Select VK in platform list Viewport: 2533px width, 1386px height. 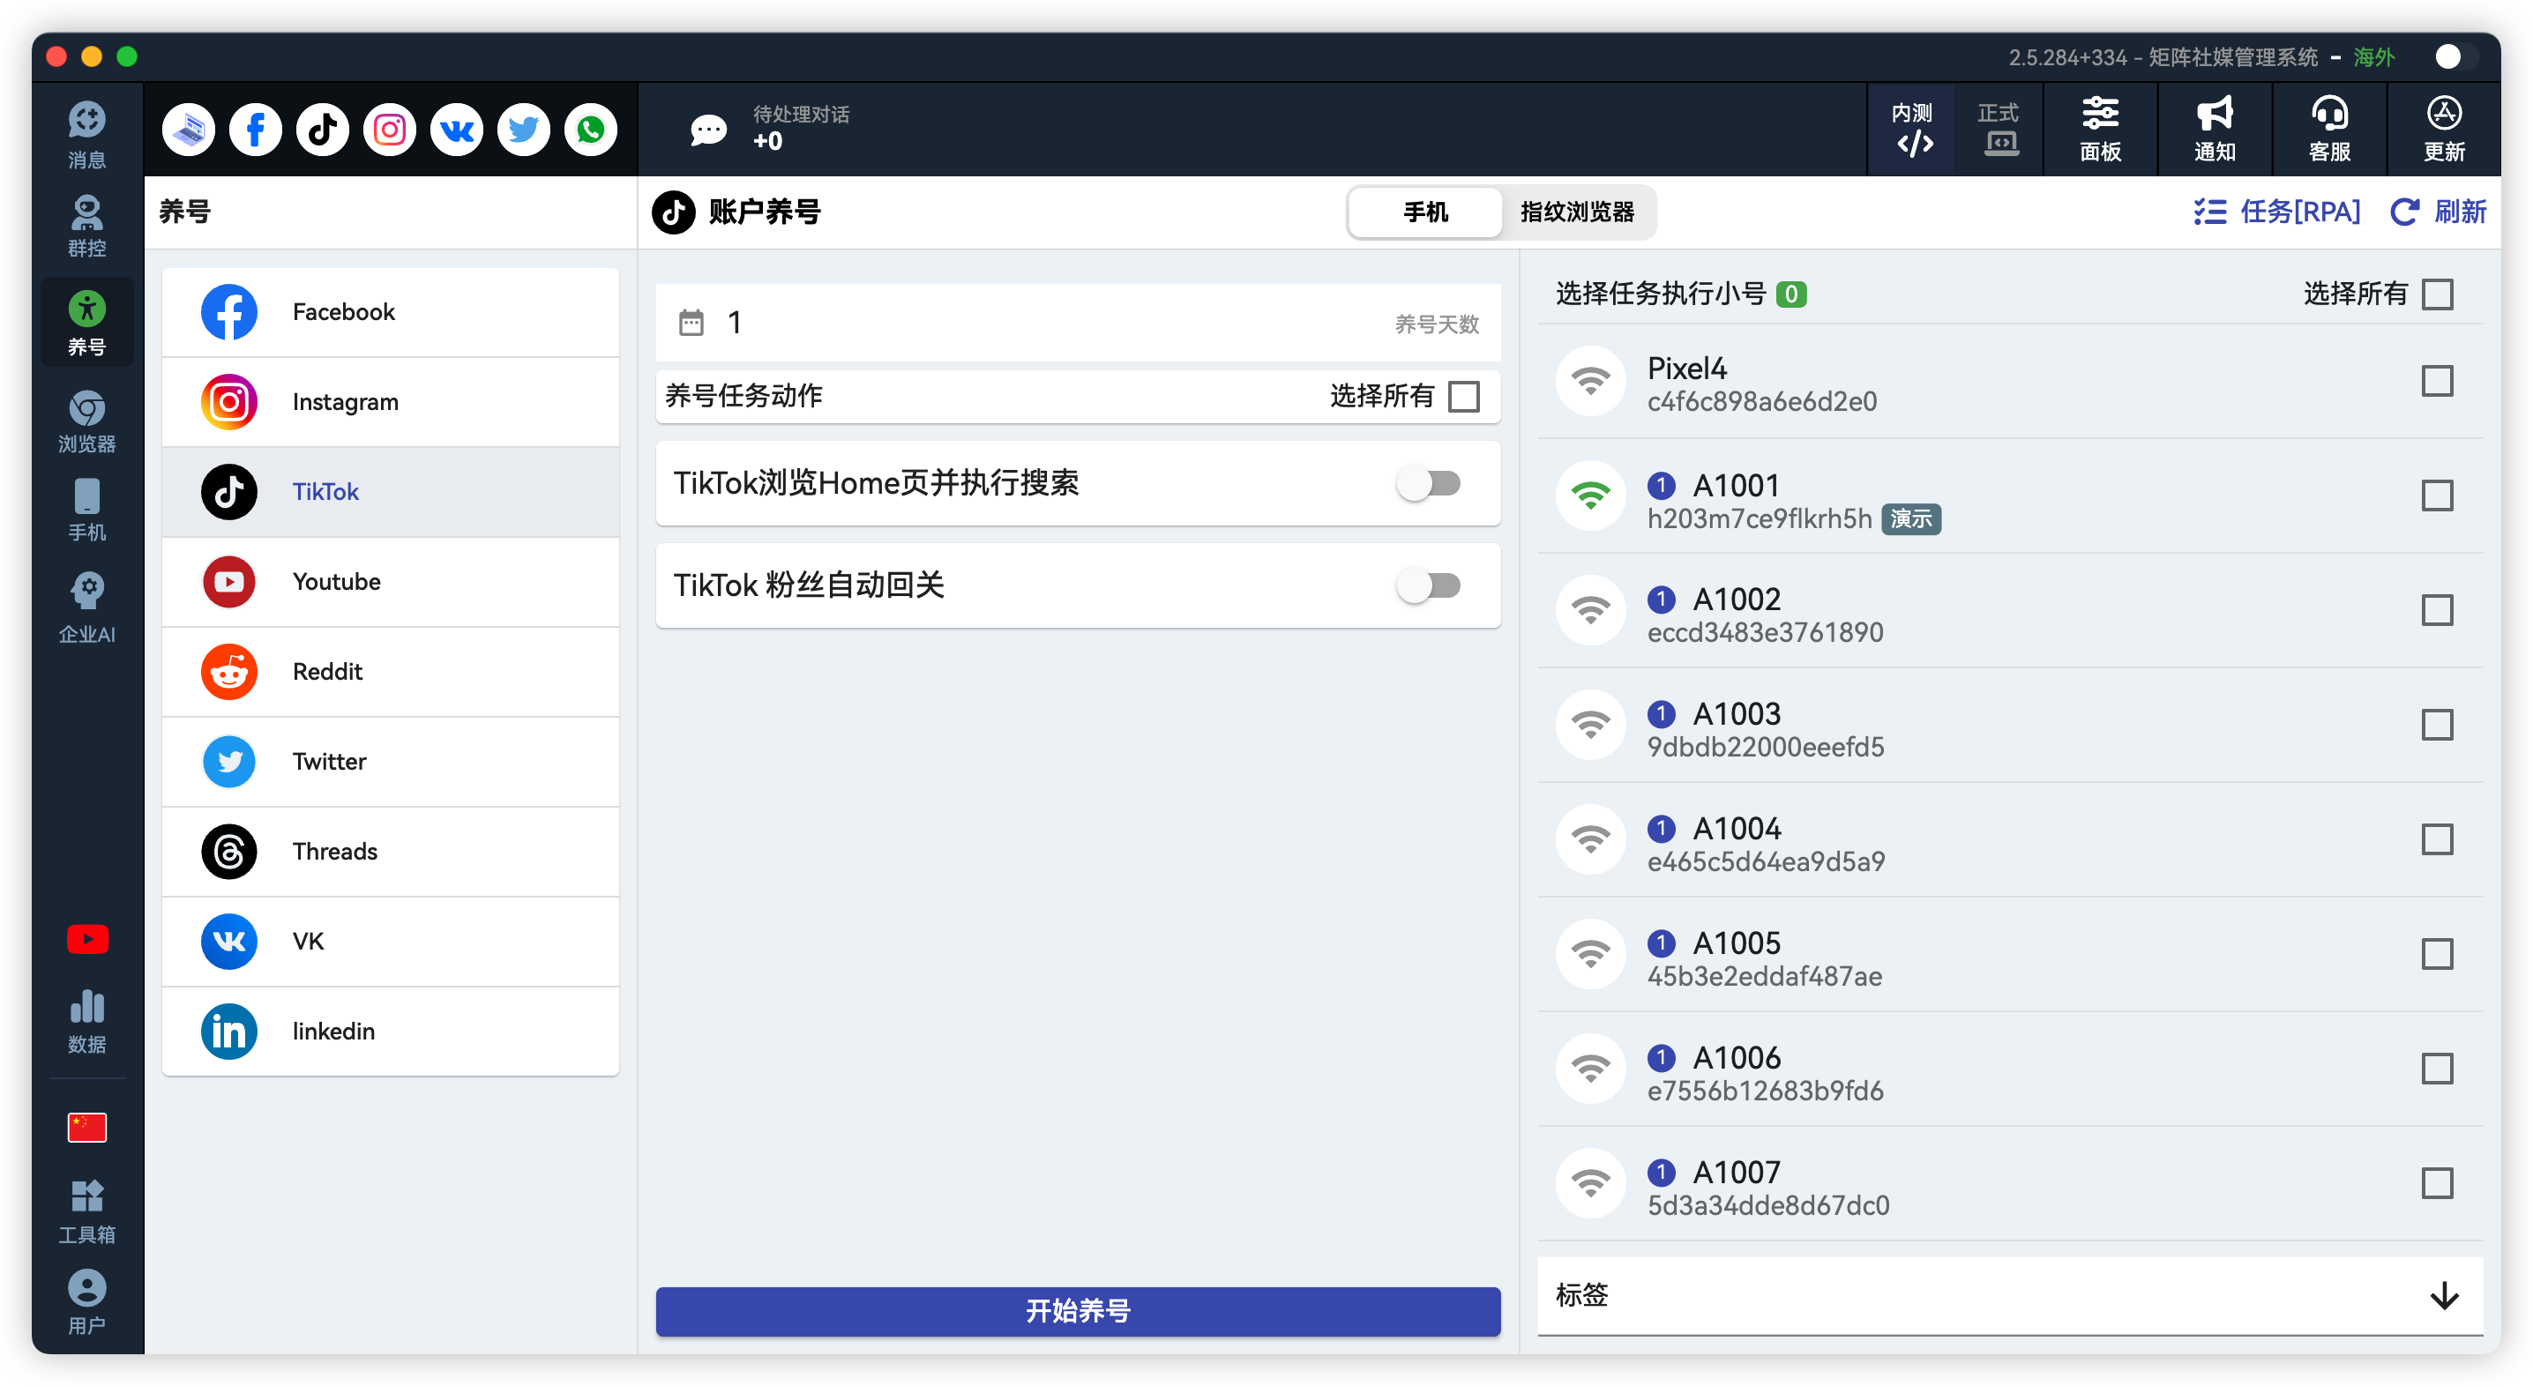point(391,942)
